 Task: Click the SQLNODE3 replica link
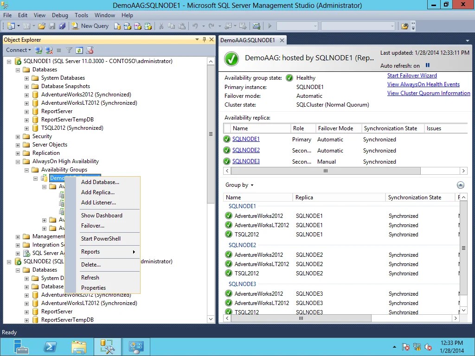(246, 161)
